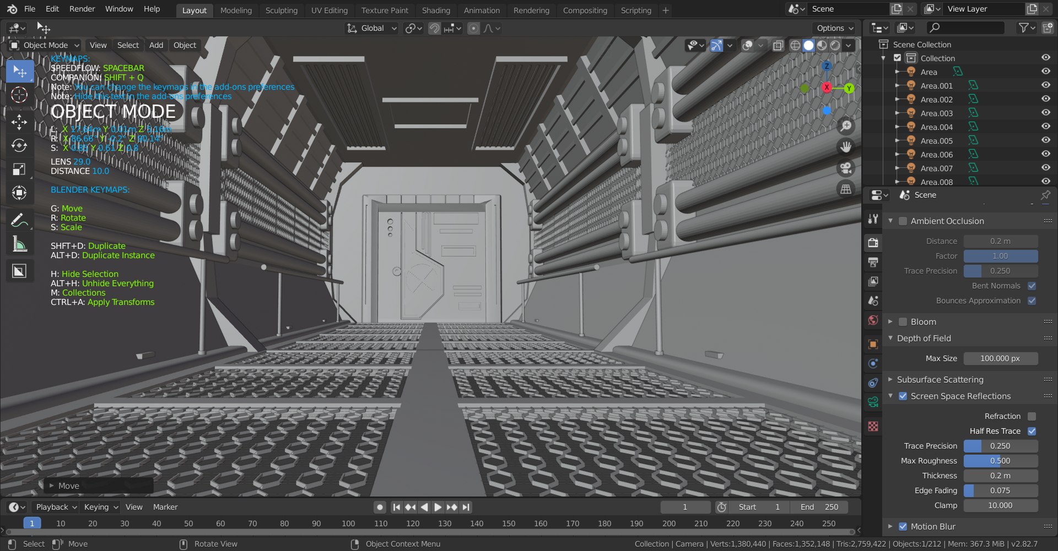Activate the Select Box tool
Image resolution: width=1058 pixels, height=551 pixels.
(x=19, y=72)
